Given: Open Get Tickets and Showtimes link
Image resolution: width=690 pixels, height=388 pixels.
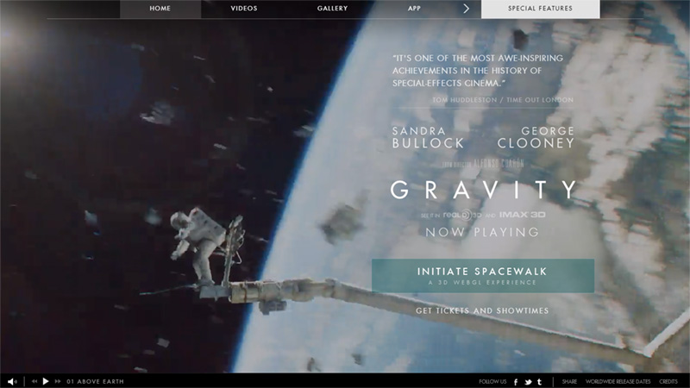Looking at the screenshot, I should pyautogui.click(x=482, y=310).
